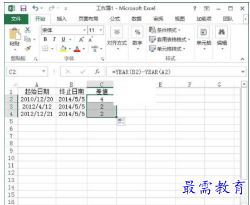250x205 pixels.
Task: Switch to the 审阅 Review tab
Action: pos(158,19)
